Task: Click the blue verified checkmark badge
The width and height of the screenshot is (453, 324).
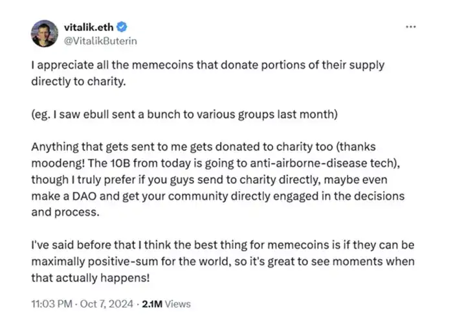Action: (x=122, y=27)
